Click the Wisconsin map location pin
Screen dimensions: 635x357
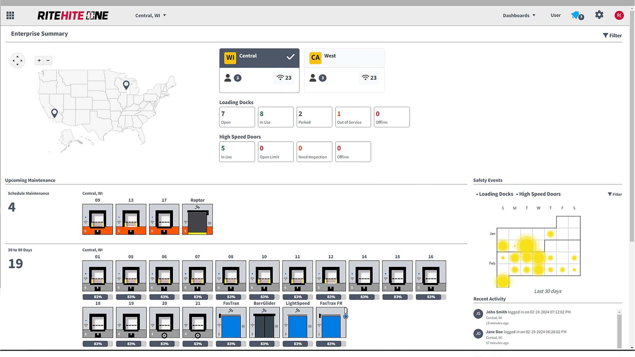pos(126,85)
